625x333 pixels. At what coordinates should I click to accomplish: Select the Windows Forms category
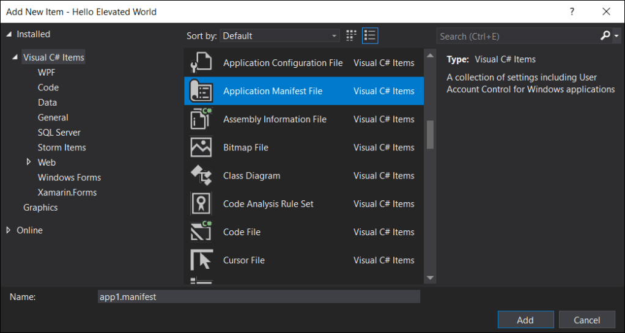[x=69, y=177]
